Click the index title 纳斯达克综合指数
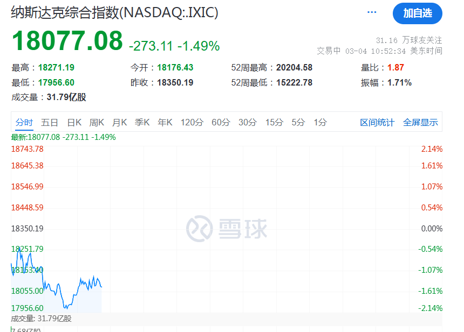The image size is (464, 332). pyautogui.click(x=115, y=13)
